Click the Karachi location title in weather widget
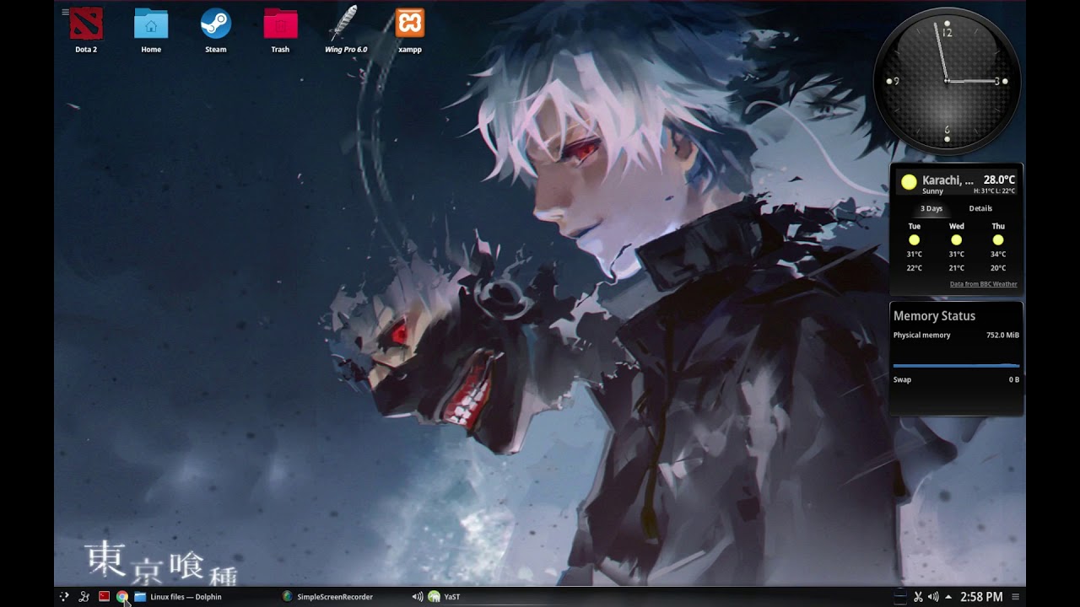 tap(948, 180)
